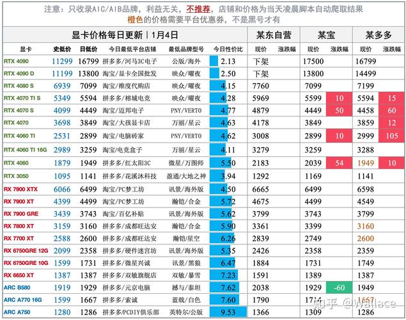Select the orange 3160 price for RX 7800 XT
406x320 pixels.
point(366,226)
